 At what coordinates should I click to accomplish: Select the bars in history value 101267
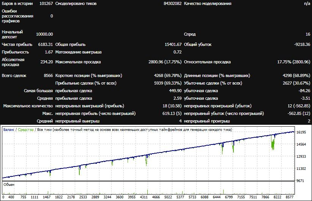[x=46, y=3]
